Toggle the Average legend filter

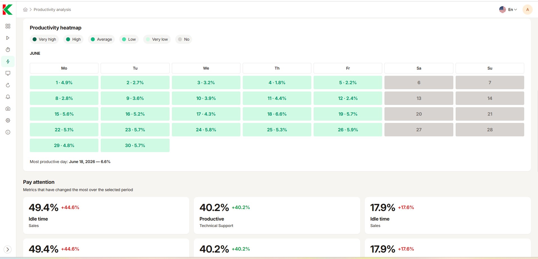(101, 39)
